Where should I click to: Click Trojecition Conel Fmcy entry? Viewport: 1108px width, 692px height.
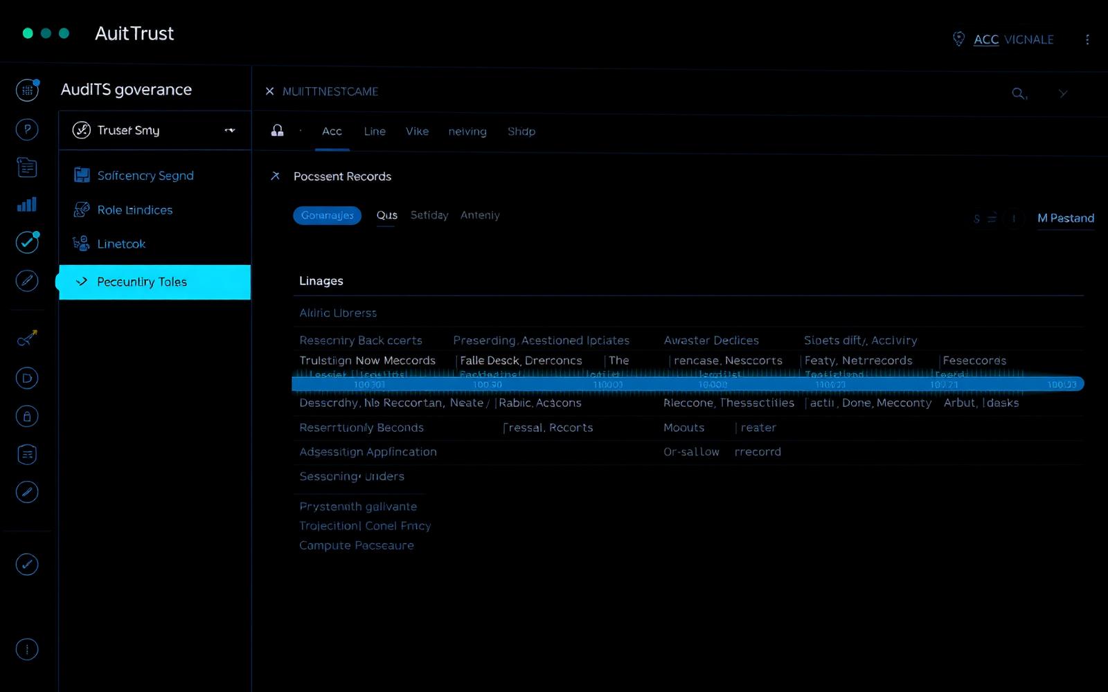[x=365, y=526]
